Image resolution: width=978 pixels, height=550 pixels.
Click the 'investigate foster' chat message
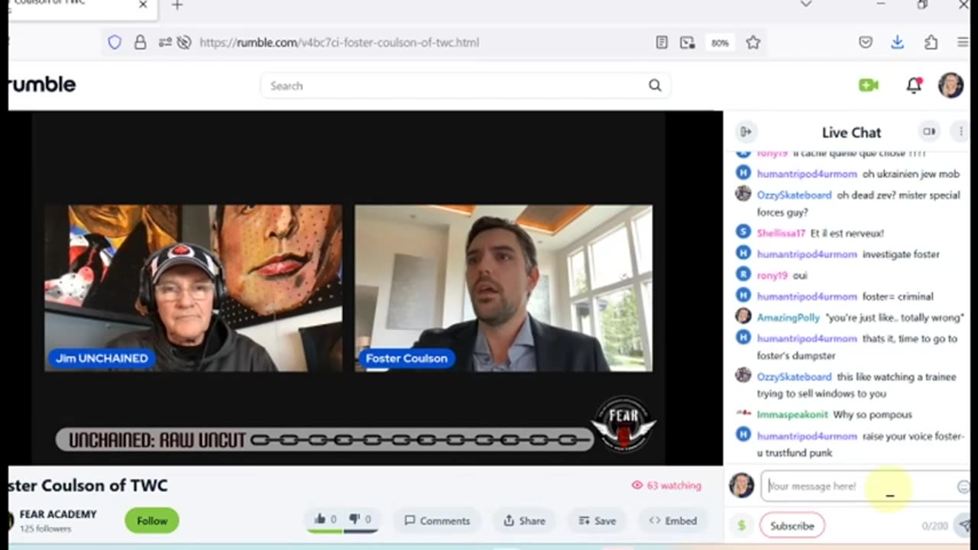point(901,254)
